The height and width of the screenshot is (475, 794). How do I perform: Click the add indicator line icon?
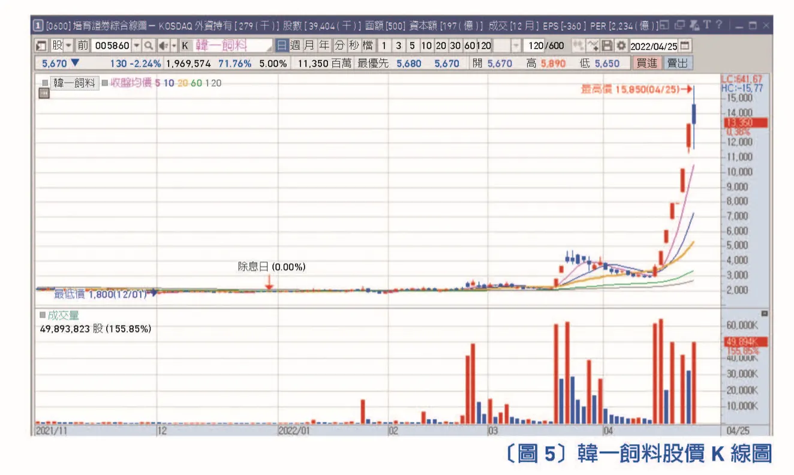[x=593, y=46]
